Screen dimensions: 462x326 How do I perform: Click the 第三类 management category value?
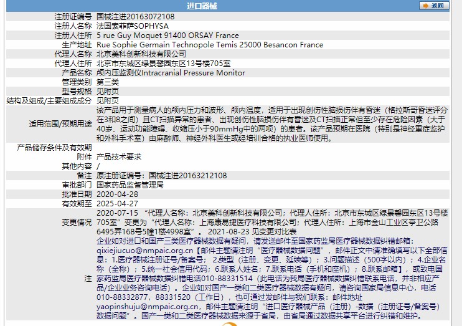point(108,82)
